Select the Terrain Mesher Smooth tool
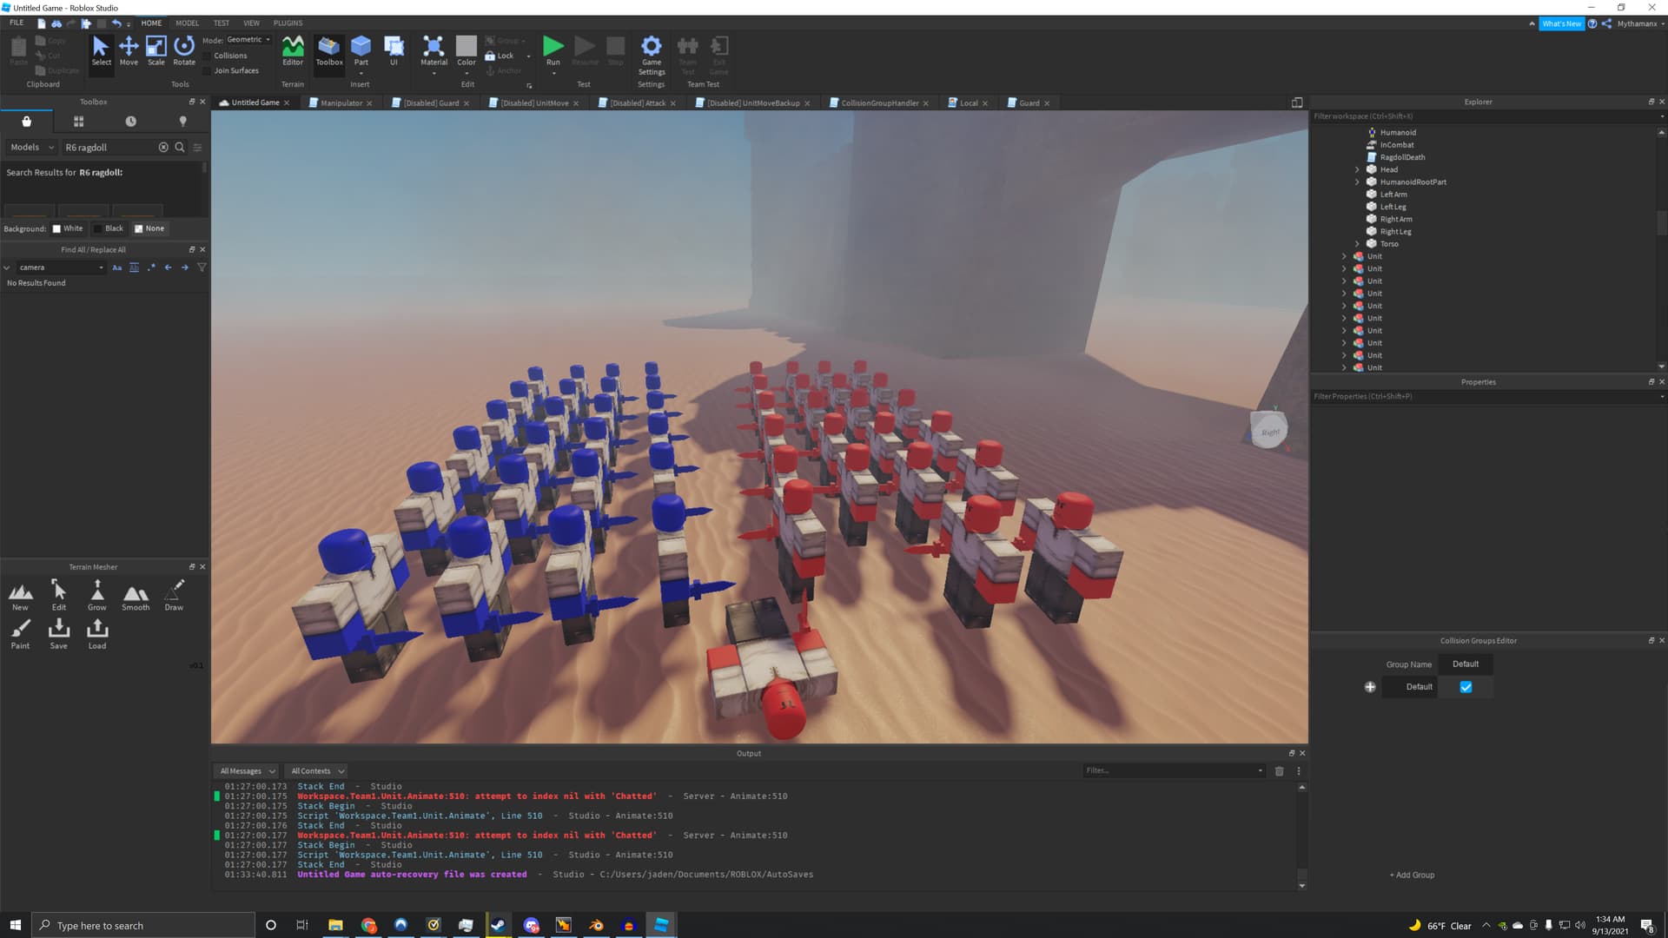The image size is (1668, 938). coord(136,596)
